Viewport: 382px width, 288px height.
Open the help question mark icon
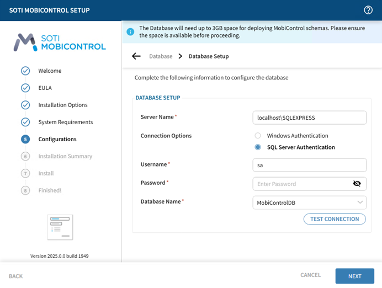[368, 10]
